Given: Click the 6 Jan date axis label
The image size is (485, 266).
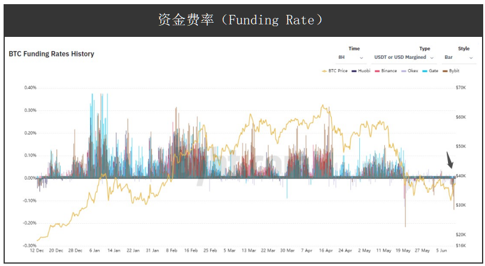Looking at the screenshot, I should pyautogui.click(x=94, y=251).
